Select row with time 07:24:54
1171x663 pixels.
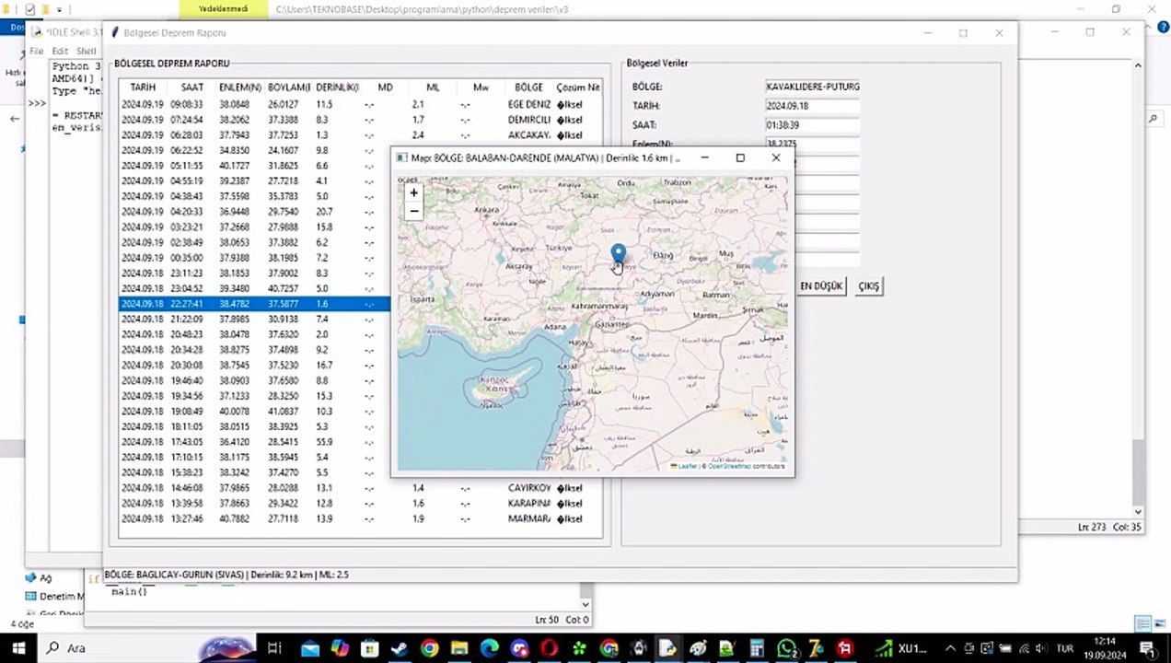coord(360,120)
